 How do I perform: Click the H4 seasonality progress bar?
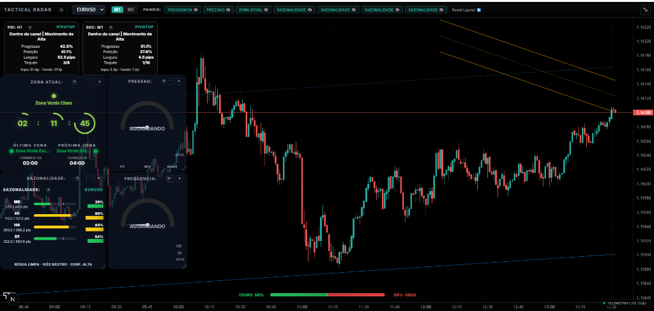[55, 227]
